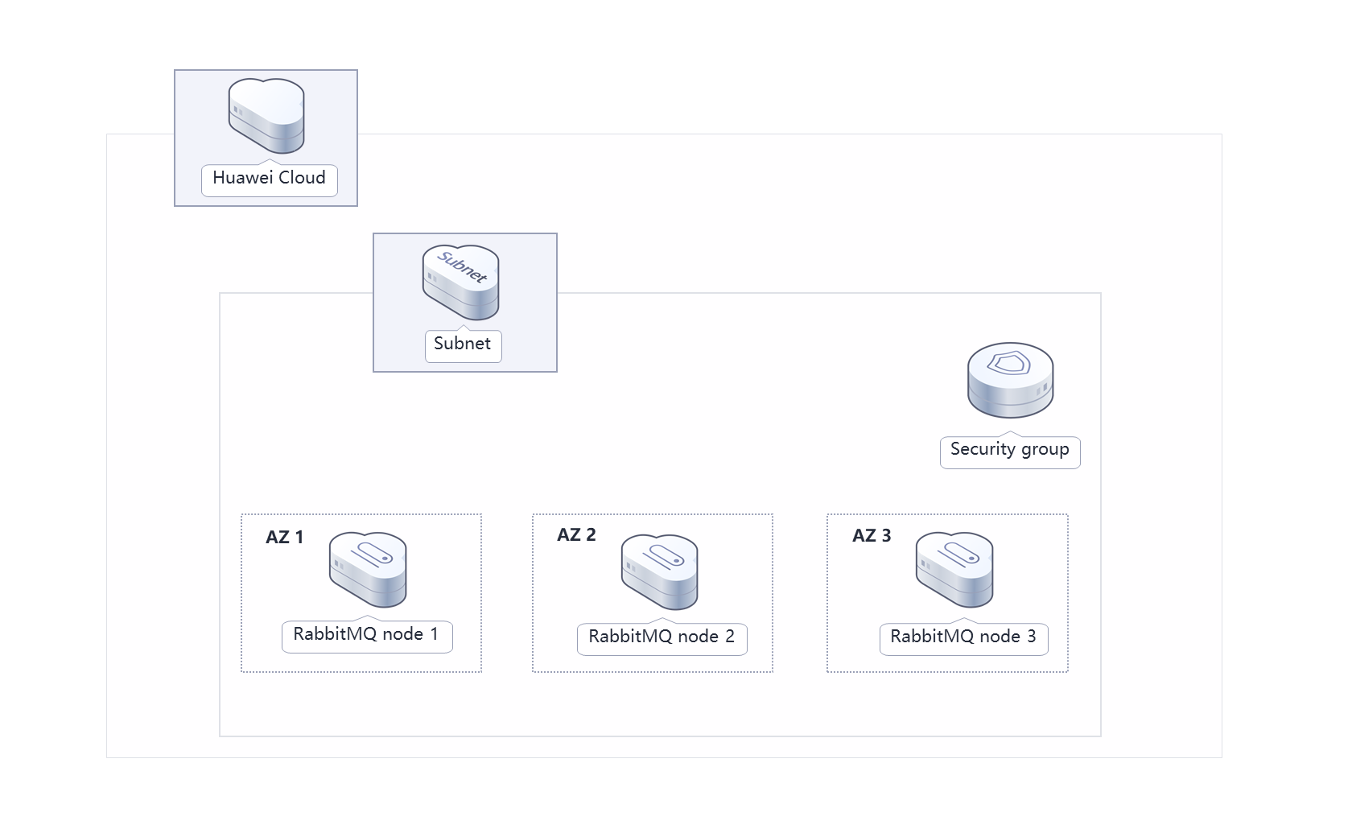The image size is (1352, 837).
Task: Select the AZ 1 heading text
Action: coord(285,536)
